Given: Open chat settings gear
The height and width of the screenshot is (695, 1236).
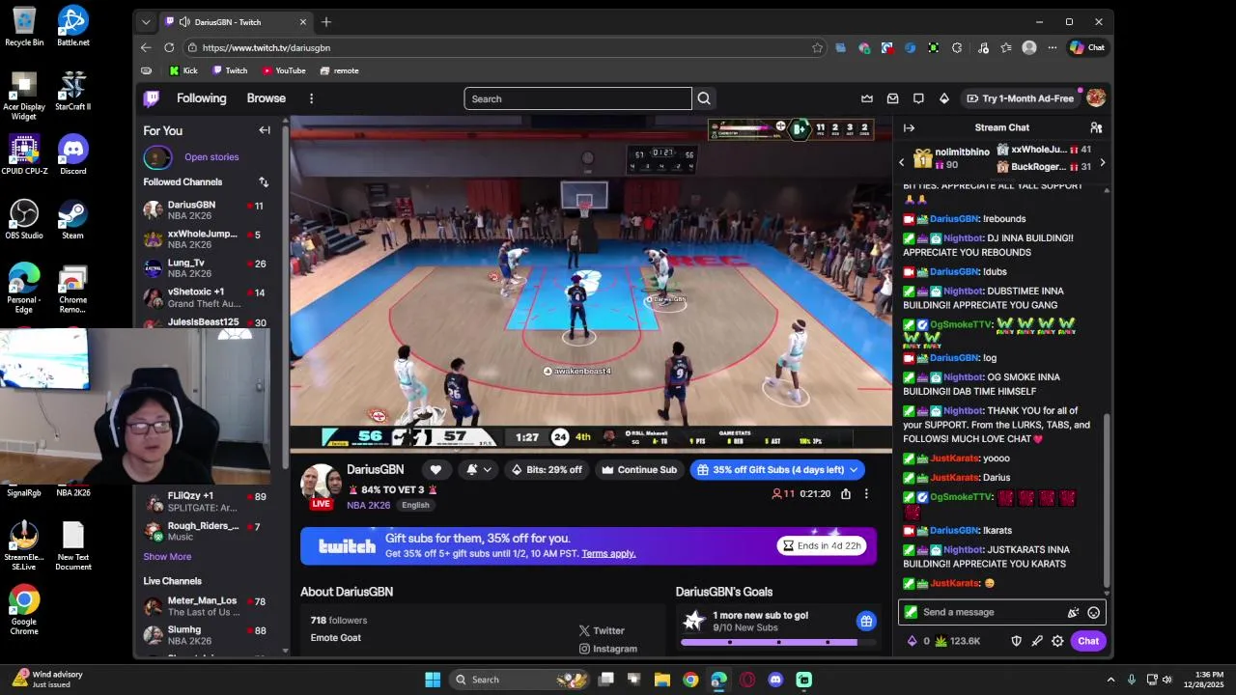Looking at the screenshot, I should [x=1057, y=641].
